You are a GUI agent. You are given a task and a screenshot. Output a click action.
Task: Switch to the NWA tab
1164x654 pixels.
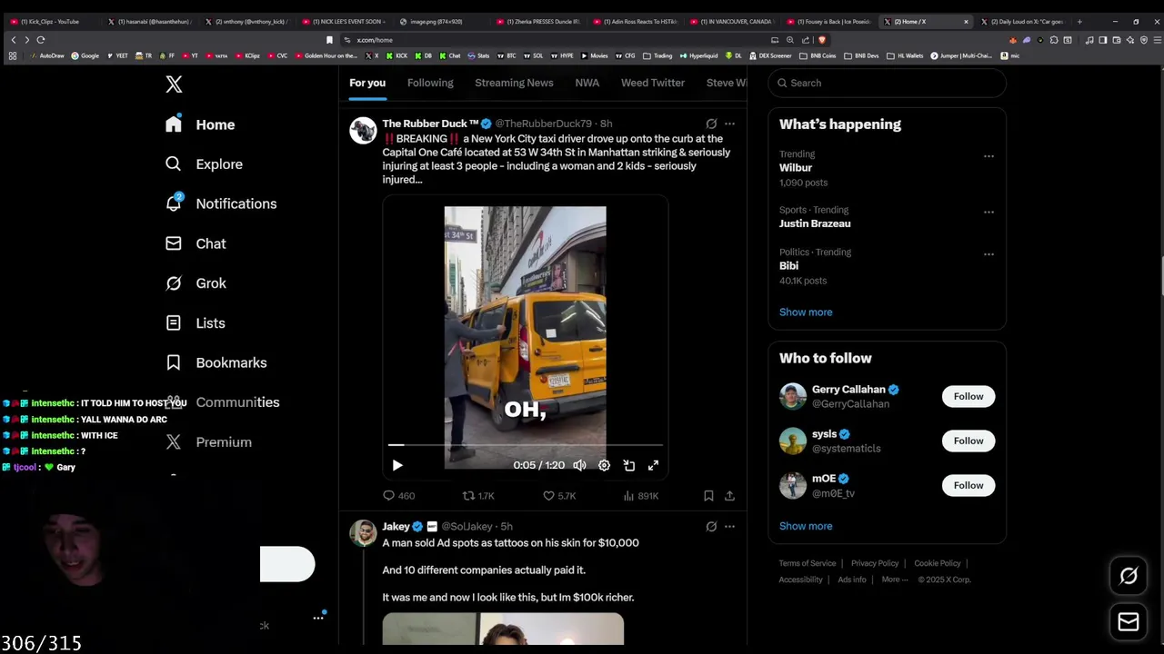[x=587, y=83]
